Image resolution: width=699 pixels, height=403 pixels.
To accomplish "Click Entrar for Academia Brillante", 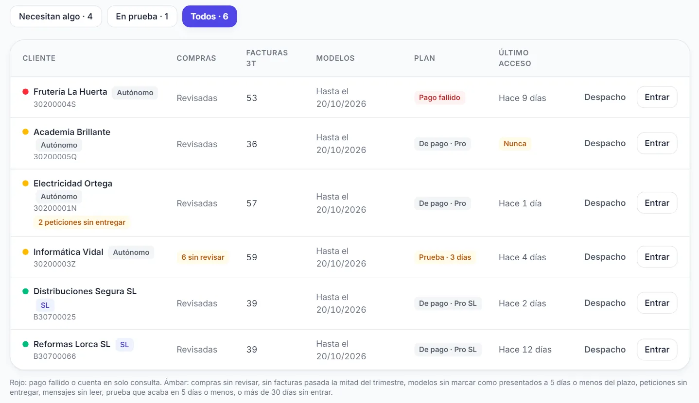I will [x=657, y=143].
